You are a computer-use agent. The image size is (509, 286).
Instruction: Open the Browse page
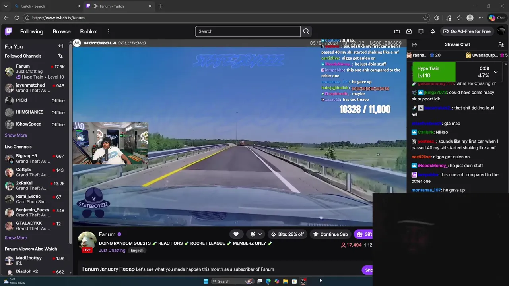(62, 31)
